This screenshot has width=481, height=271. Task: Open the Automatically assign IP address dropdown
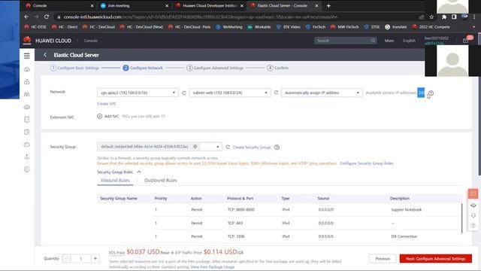click(x=322, y=93)
